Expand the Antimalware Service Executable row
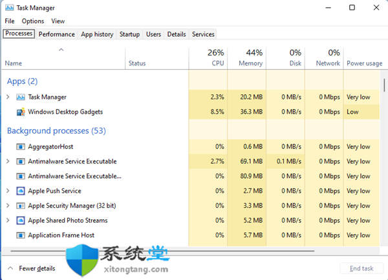This screenshot has width=388, height=280. pos(8,161)
